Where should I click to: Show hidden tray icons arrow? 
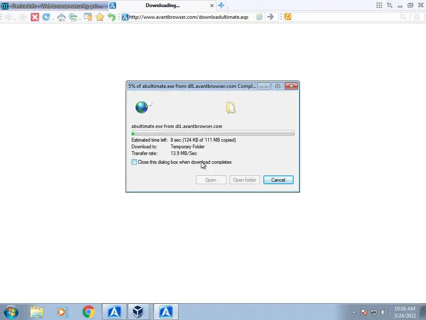pyautogui.click(x=354, y=312)
